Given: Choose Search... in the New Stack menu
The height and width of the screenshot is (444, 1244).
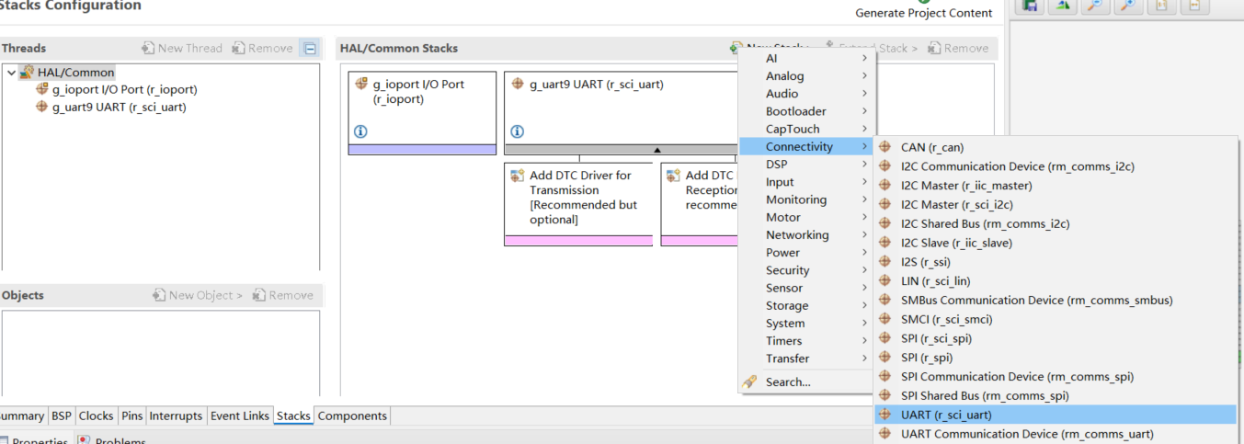Looking at the screenshot, I should tap(807, 382).
